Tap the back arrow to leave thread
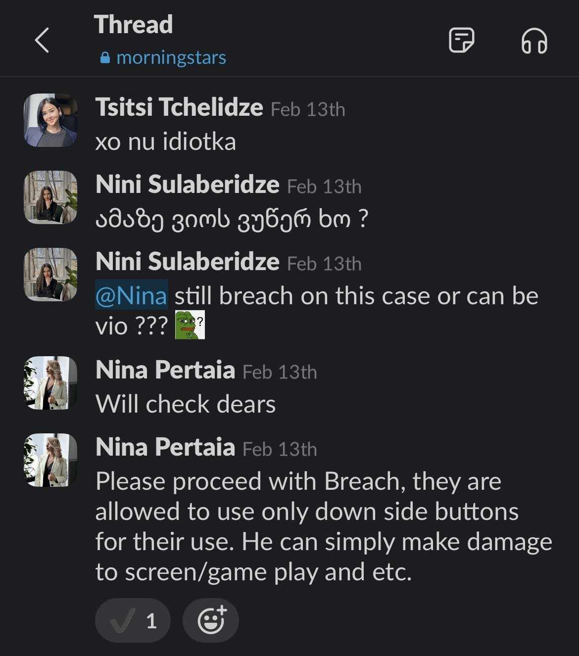 [42, 40]
